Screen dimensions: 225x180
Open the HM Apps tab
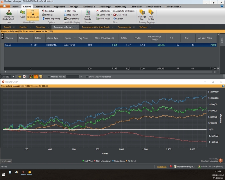pyautogui.click(x=74, y=7)
